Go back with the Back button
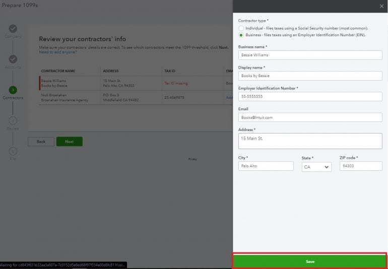The height and width of the screenshot is (269, 388). click(41, 142)
